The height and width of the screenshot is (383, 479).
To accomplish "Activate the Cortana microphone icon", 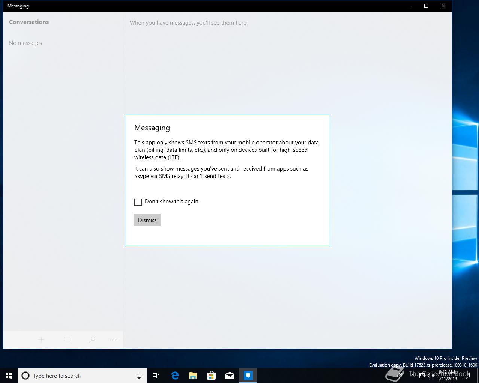I will point(139,376).
